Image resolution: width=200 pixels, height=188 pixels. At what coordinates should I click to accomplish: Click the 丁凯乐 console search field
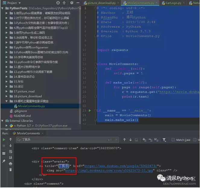(68, 140)
